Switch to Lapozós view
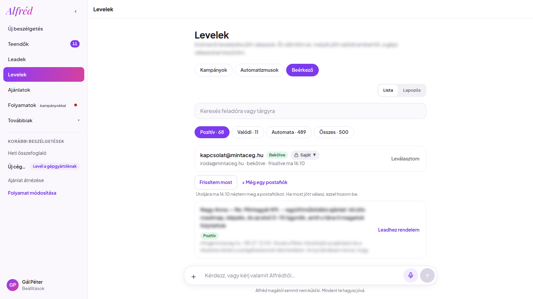The width and height of the screenshot is (533, 299). tap(412, 90)
